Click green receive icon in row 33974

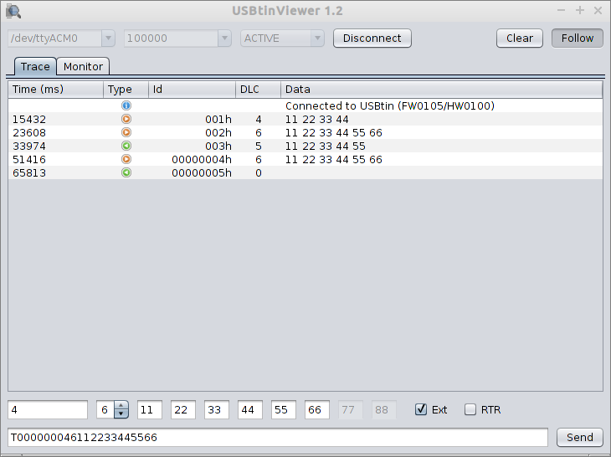[126, 146]
